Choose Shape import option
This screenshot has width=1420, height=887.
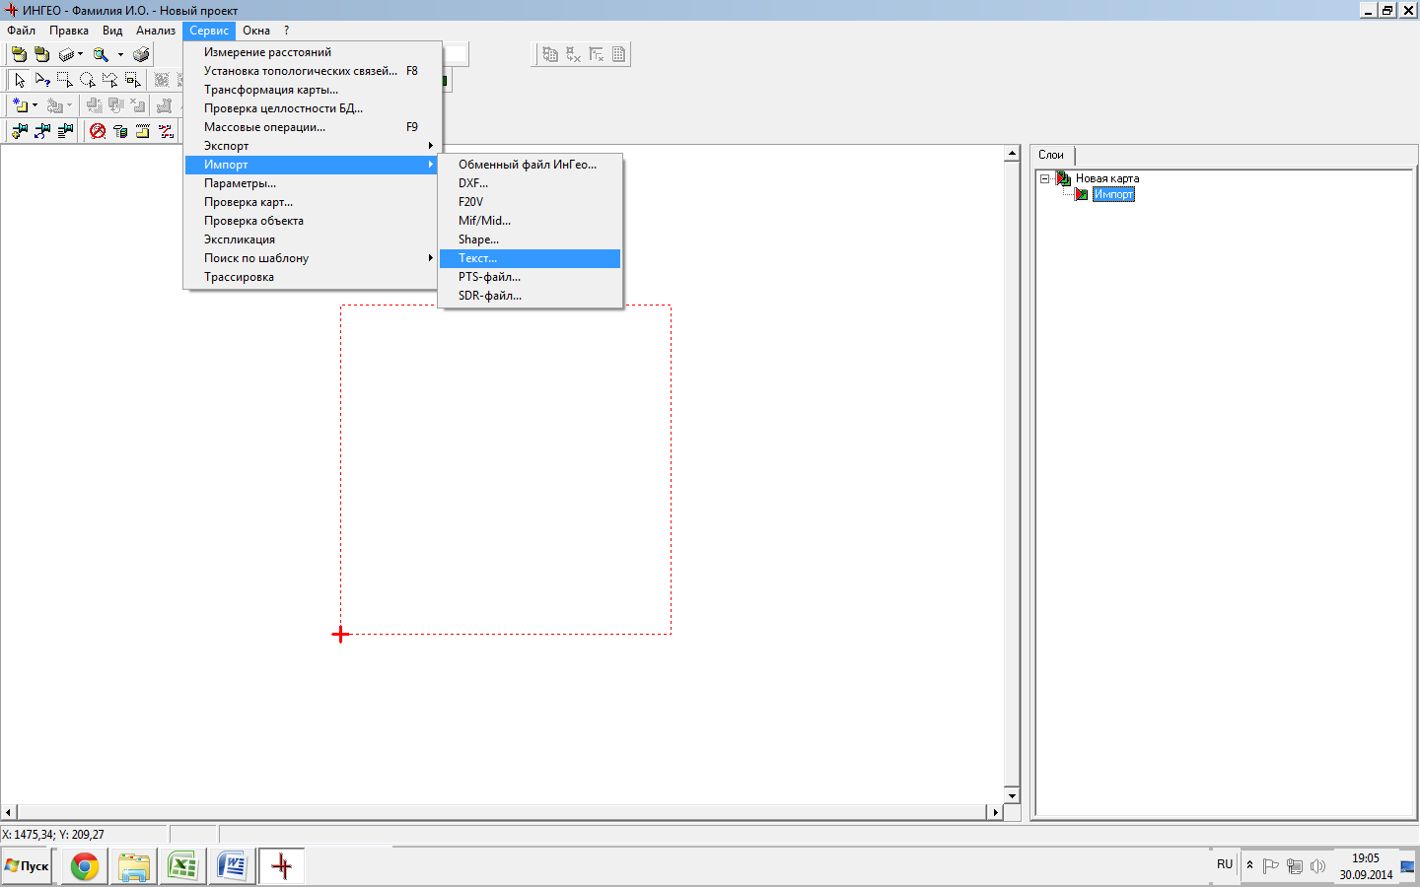(531, 239)
